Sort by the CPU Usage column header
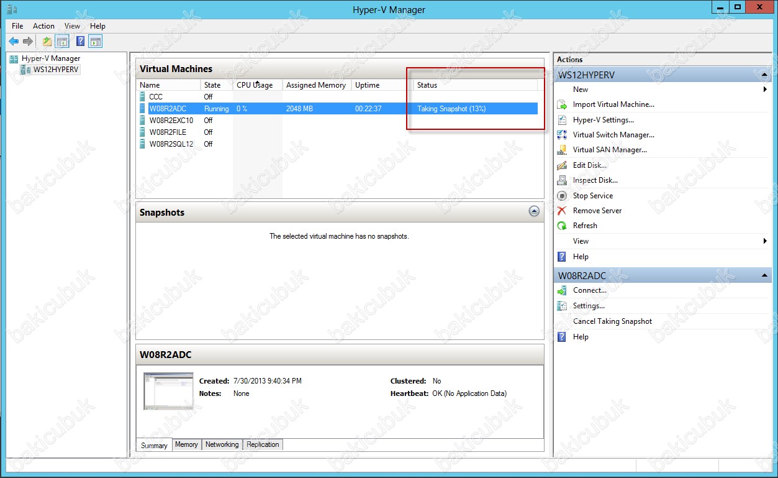This screenshot has width=778, height=478. click(x=258, y=85)
